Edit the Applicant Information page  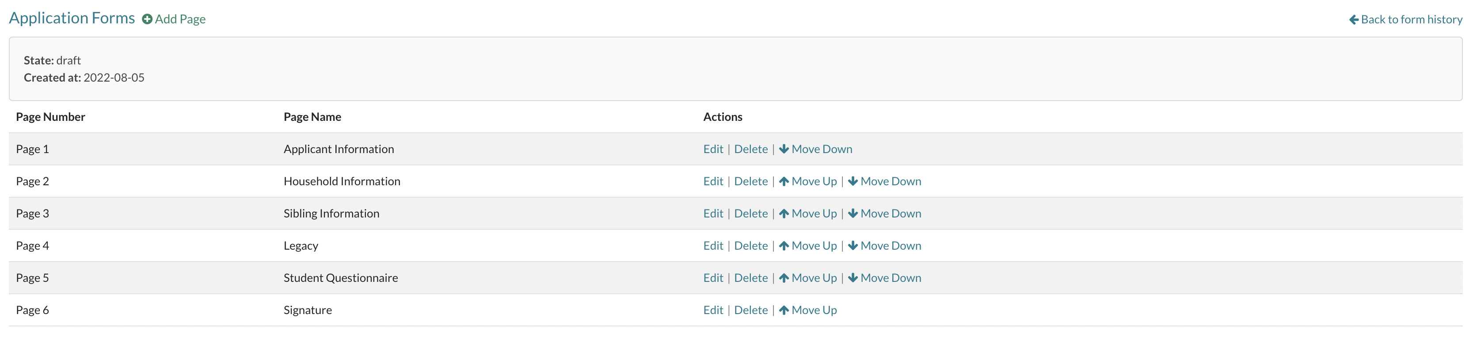click(x=713, y=150)
